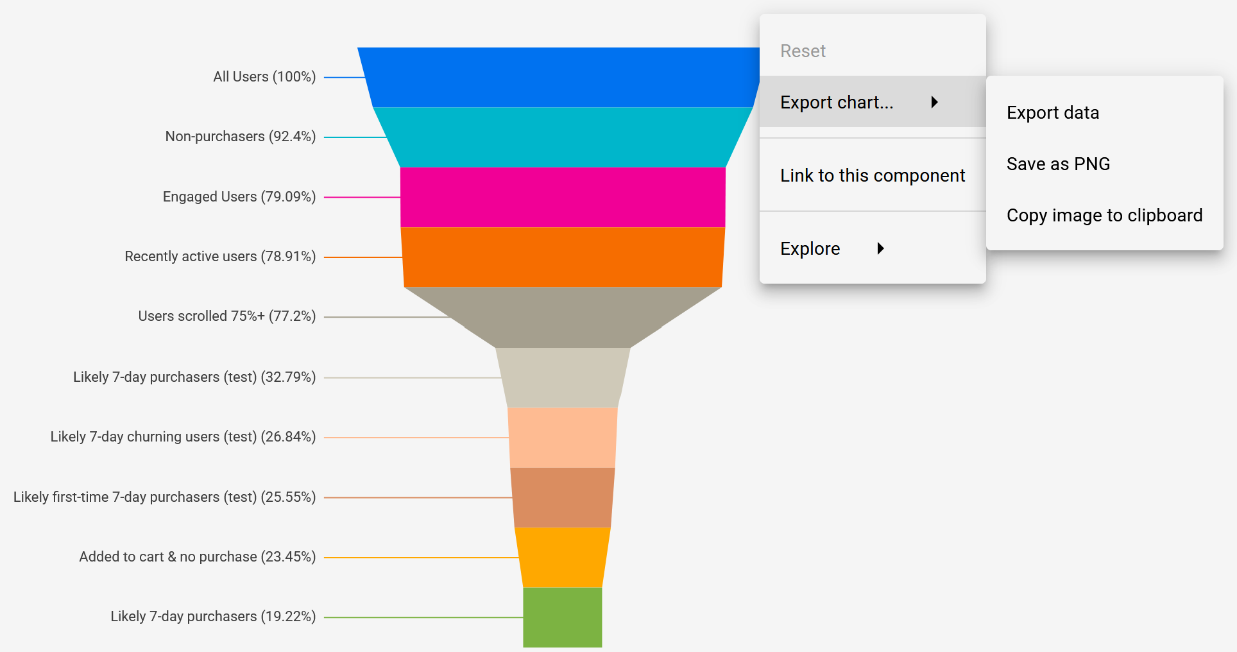Select Link to this component
Screen dimensions: 1237x652
(x=872, y=175)
